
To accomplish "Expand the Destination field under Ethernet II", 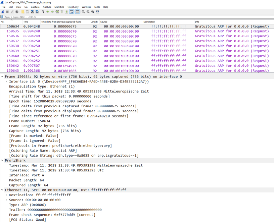I will tap(6, 195).
